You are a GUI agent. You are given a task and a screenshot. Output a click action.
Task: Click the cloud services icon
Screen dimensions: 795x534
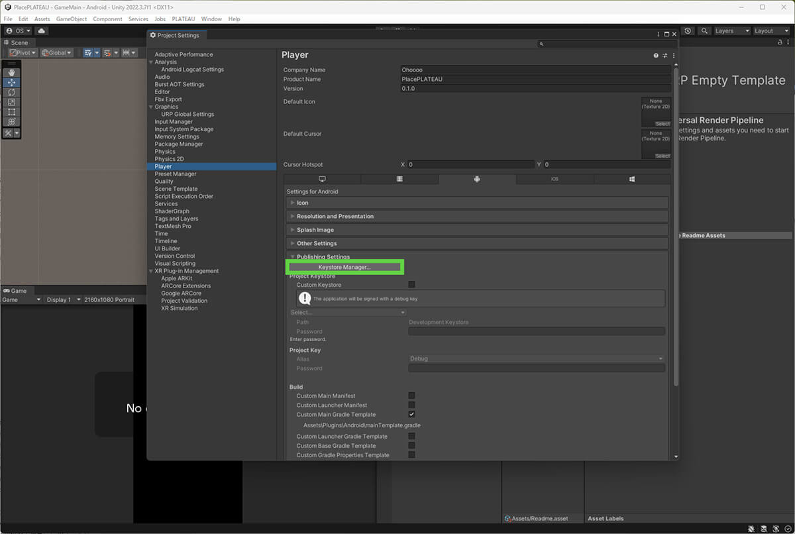click(42, 30)
